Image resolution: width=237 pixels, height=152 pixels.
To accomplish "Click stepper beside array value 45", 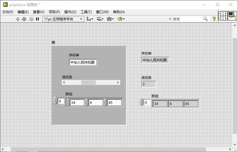I will (x=105, y=102).
